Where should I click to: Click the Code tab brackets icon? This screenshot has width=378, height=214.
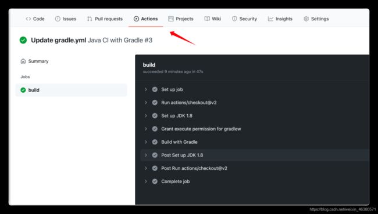28,19
